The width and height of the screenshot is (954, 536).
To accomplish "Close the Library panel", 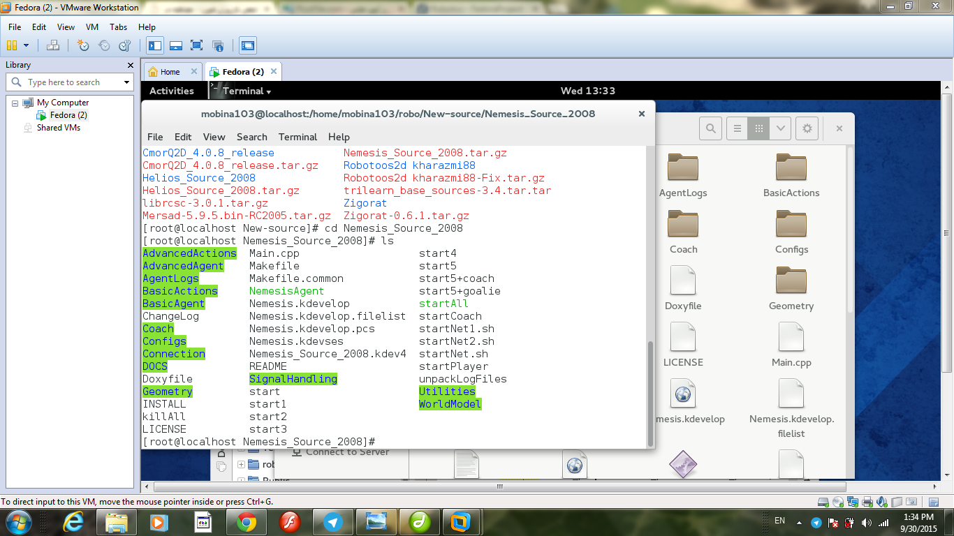I will [x=130, y=65].
